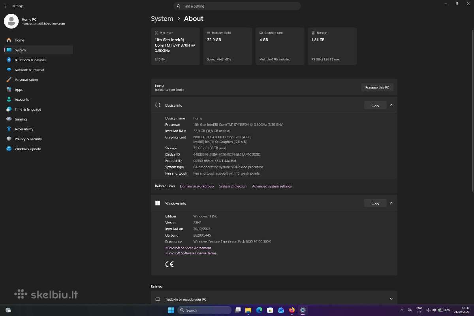
Task: Open Privacy & security settings
Action: (38, 139)
